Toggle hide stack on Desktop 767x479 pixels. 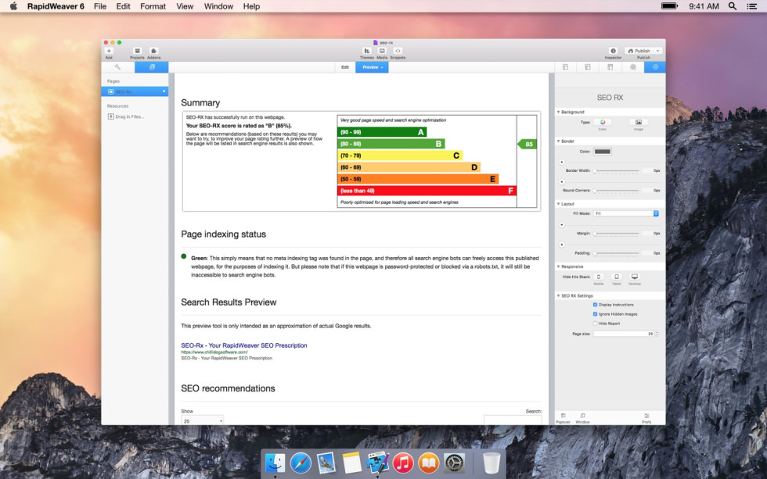click(x=635, y=277)
